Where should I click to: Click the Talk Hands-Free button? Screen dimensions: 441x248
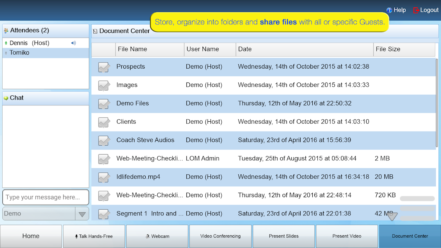click(x=94, y=236)
